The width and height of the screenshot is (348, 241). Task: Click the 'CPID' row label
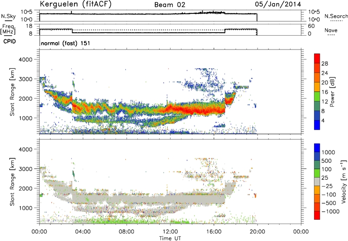[10, 41]
